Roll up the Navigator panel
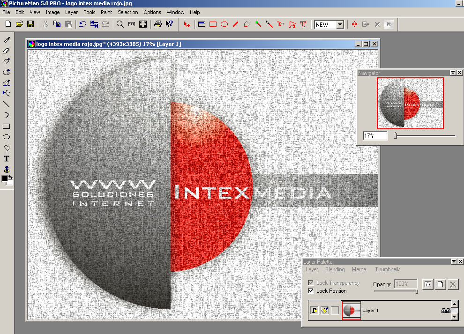This screenshot has width=464, height=334. click(x=453, y=73)
